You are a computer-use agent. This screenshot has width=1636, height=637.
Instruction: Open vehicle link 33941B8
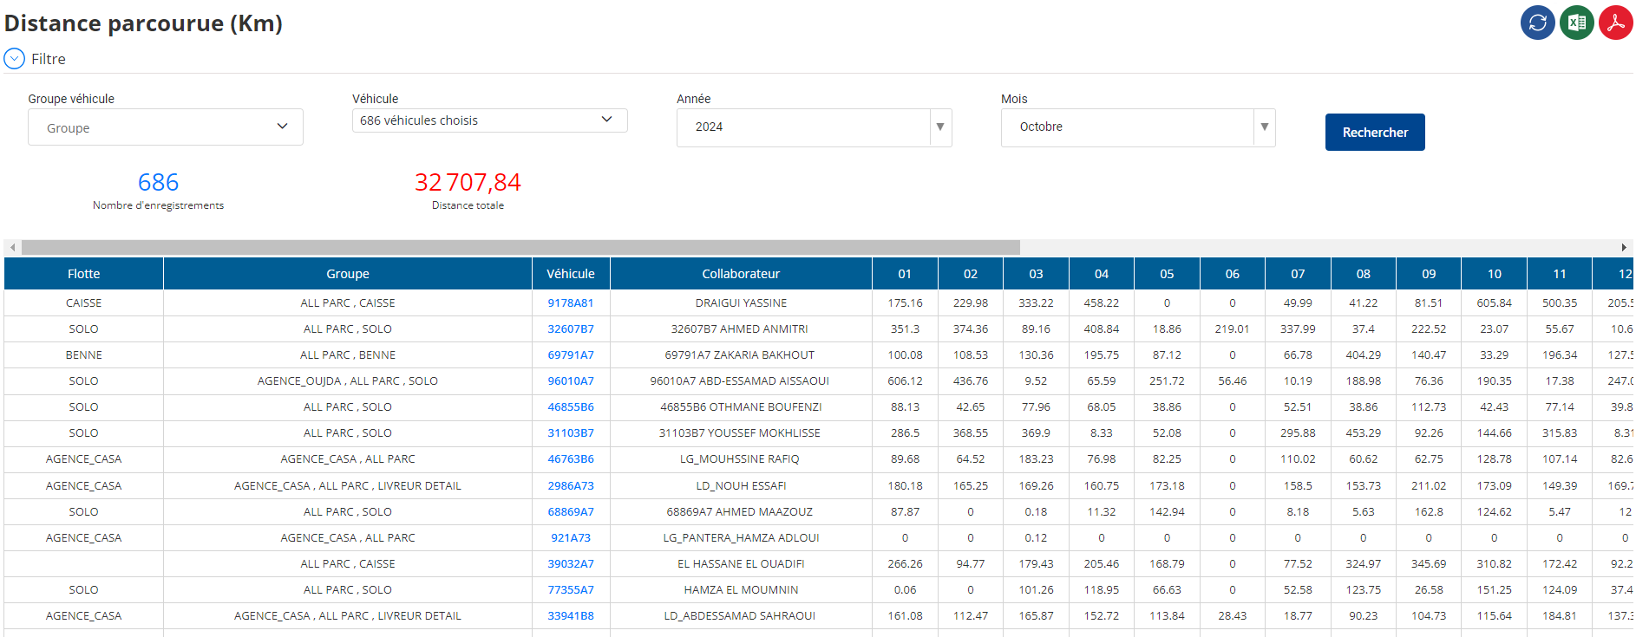point(571,616)
